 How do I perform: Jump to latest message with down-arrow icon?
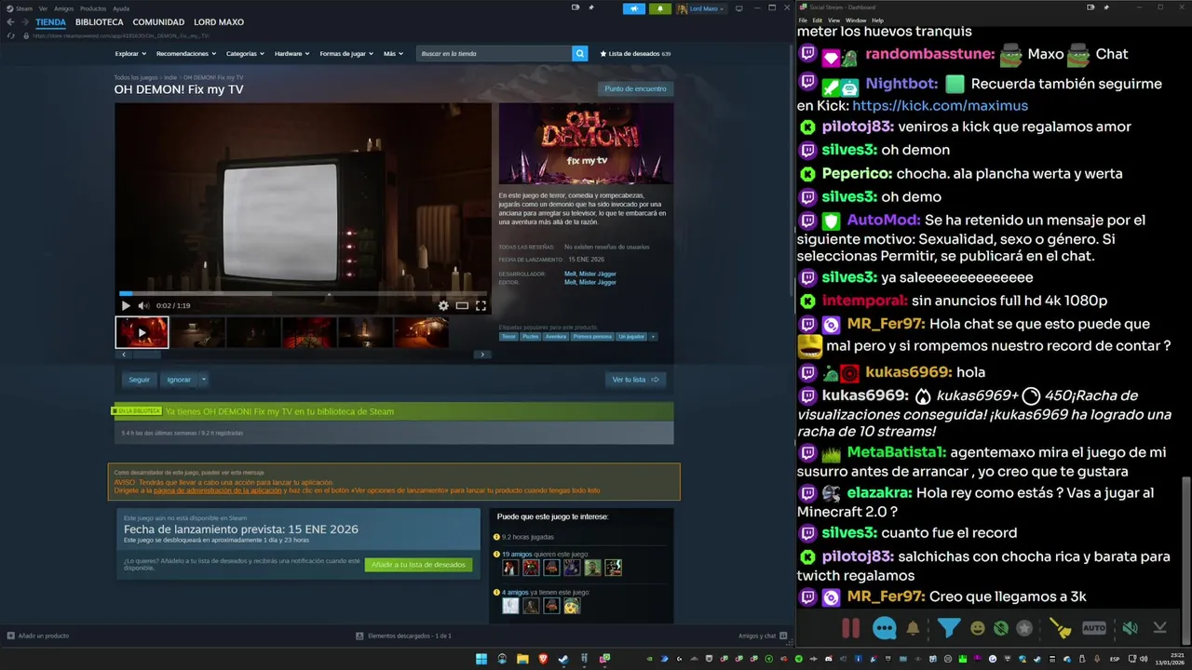click(1159, 628)
